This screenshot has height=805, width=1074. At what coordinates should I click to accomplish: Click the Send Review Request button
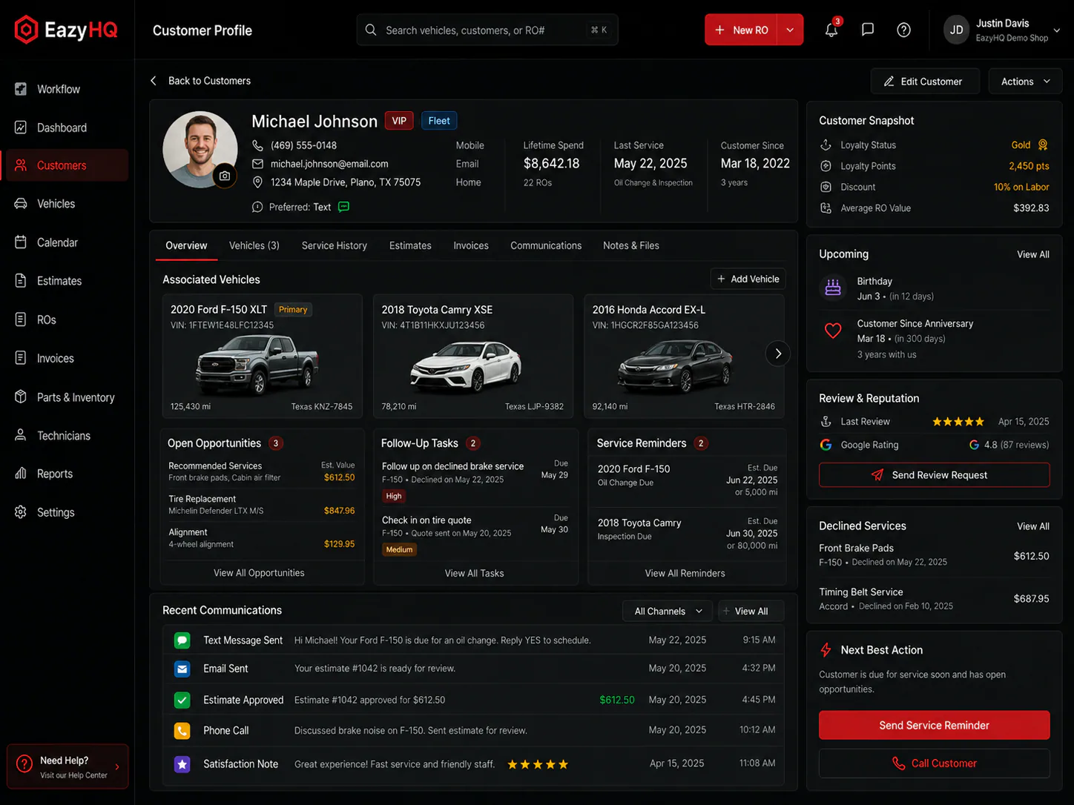tap(934, 475)
